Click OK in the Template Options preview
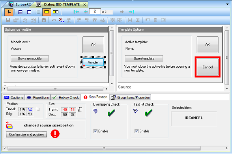 click(x=208, y=45)
